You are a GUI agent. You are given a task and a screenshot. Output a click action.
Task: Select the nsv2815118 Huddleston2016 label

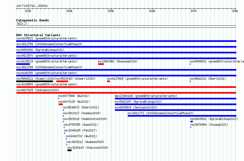coord(85,119)
